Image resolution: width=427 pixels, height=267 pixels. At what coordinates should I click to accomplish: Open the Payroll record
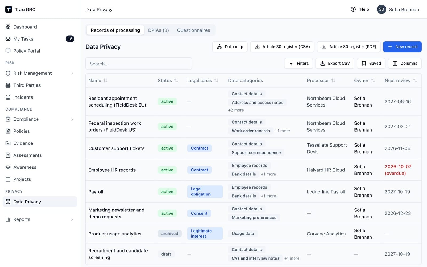click(96, 192)
